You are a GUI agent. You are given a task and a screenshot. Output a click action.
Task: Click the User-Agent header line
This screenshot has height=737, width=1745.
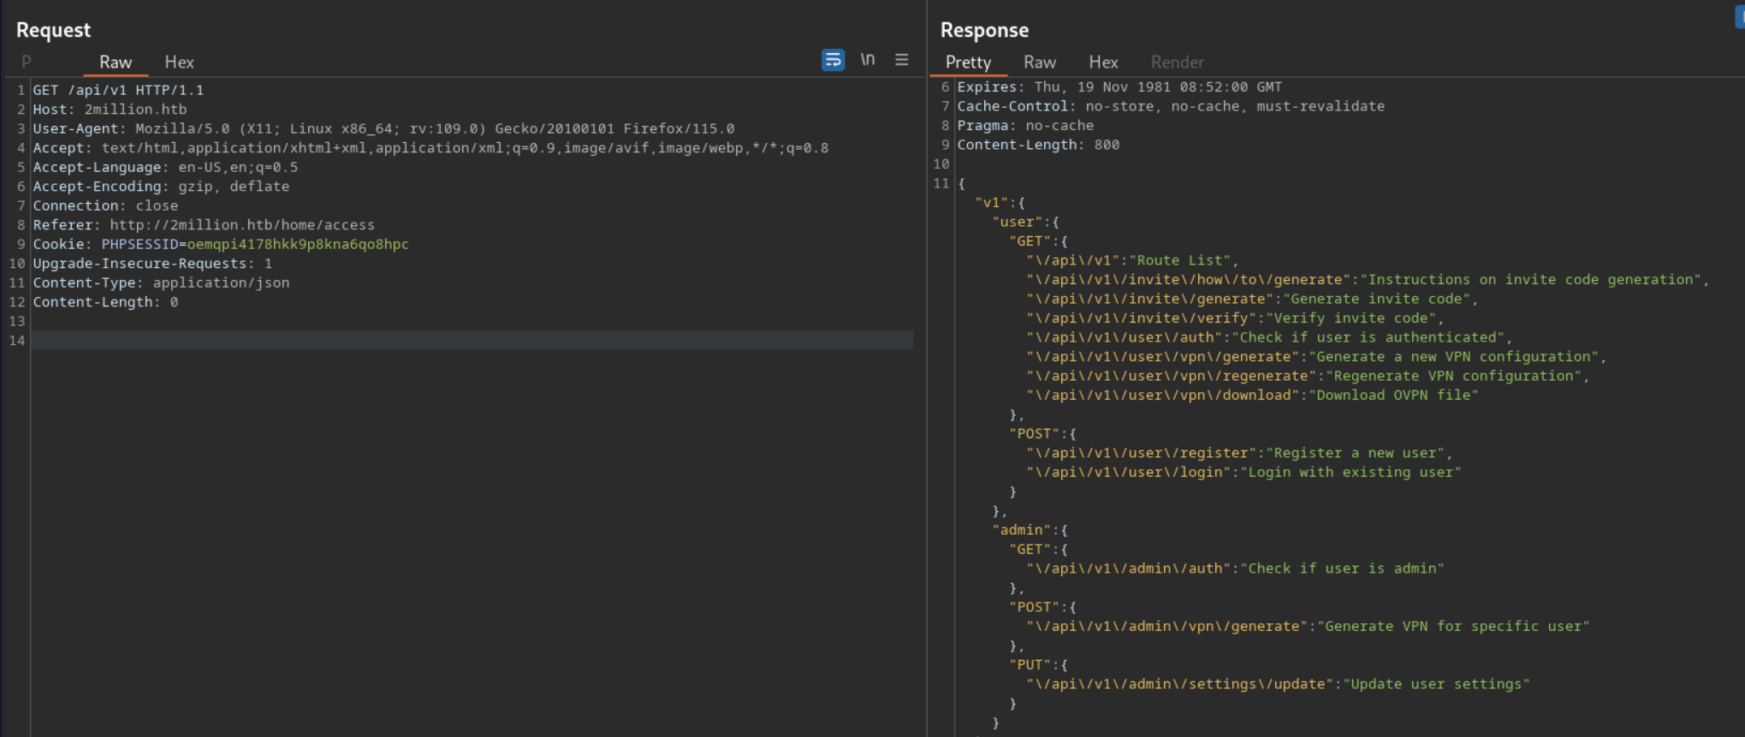(x=383, y=128)
